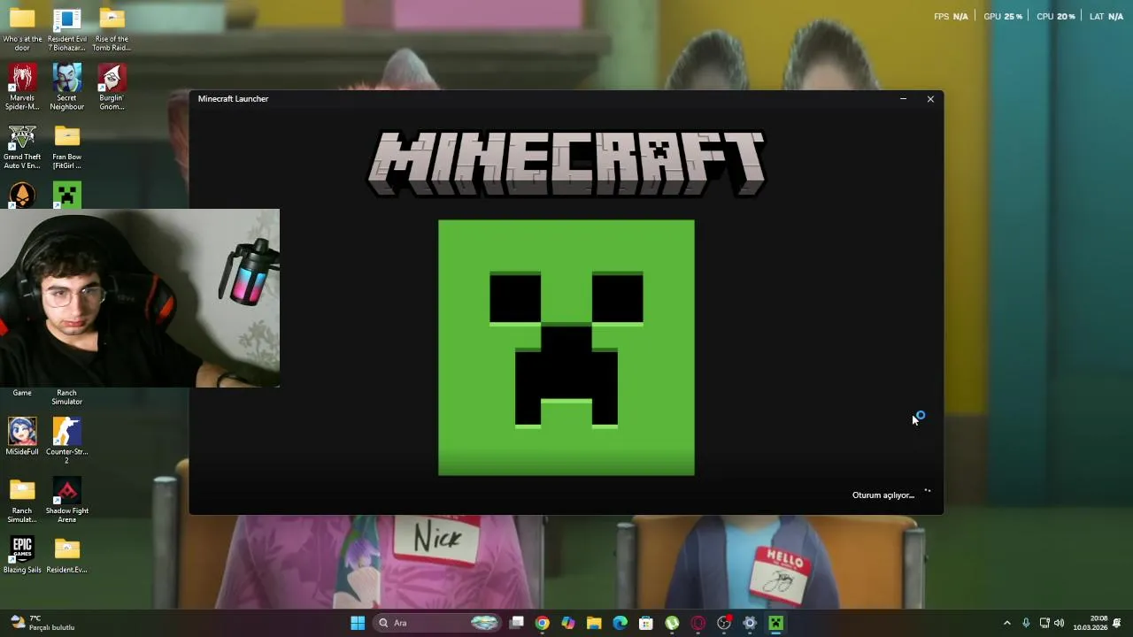Open the Rise of the Tomb Raider folder
The image size is (1133, 637).
pos(112,29)
